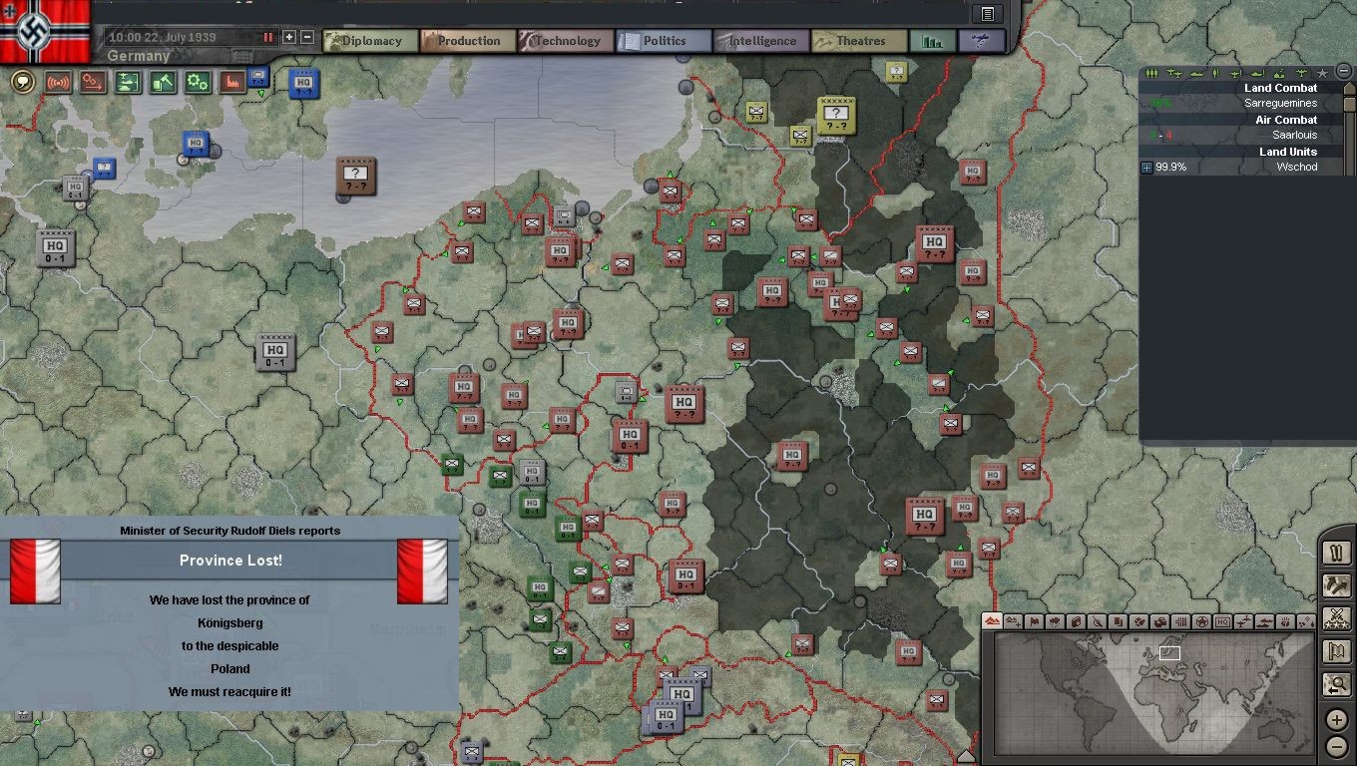Image resolution: width=1357 pixels, height=766 pixels.
Task: Toggle naval combat alert filter in outliner
Action: tap(1256, 74)
